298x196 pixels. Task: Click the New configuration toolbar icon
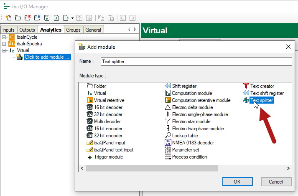click(x=8, y=18)
